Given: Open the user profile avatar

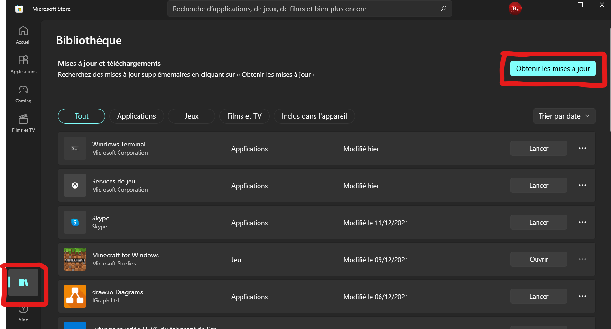Looking at the screenshot, I should coord(514,8).
